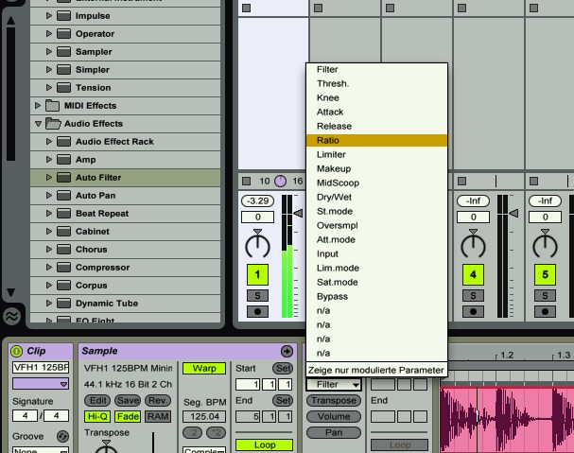
Task: Open the groove pool wave button
Action: pos(11,317)
